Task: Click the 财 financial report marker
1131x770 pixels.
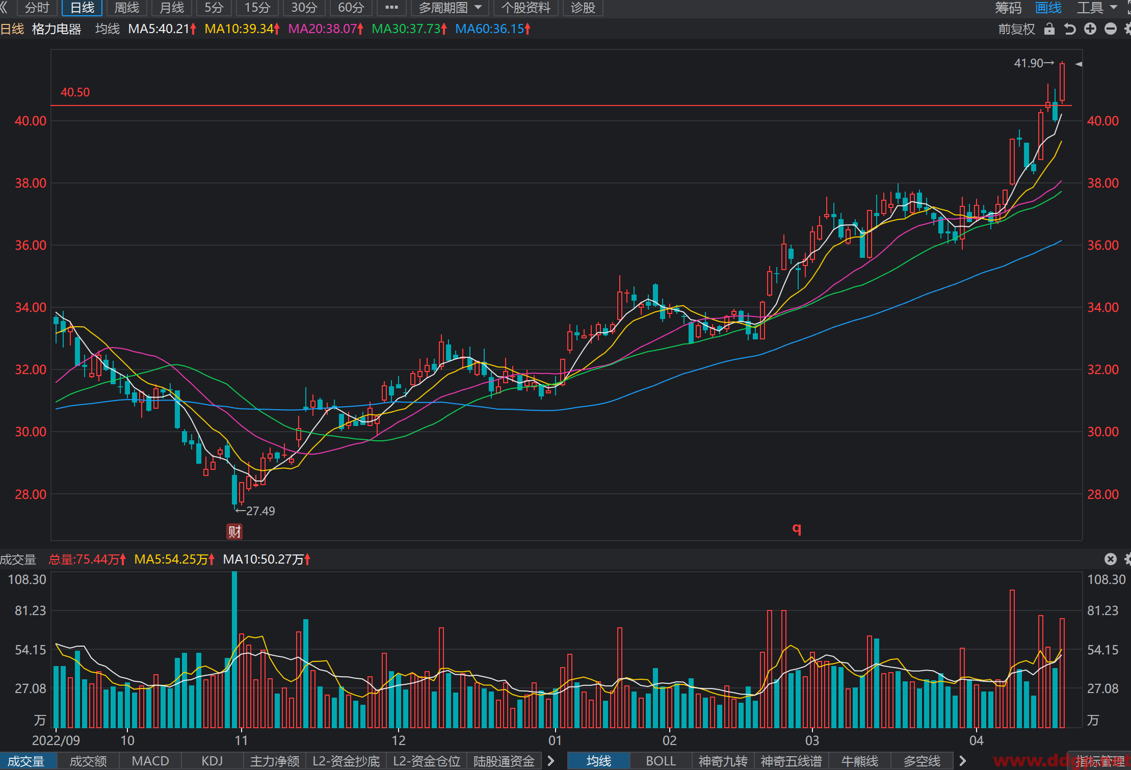Action: pos(234,532)
